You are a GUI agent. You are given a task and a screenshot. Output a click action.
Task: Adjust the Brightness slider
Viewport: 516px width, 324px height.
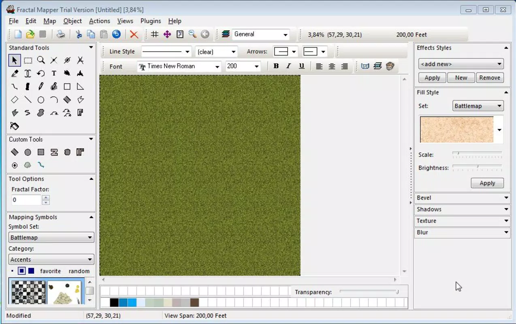[477, 167]
